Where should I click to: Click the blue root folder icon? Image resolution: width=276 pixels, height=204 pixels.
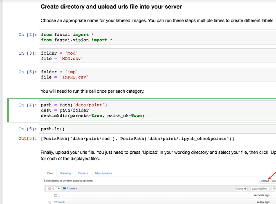coord(65,188)
